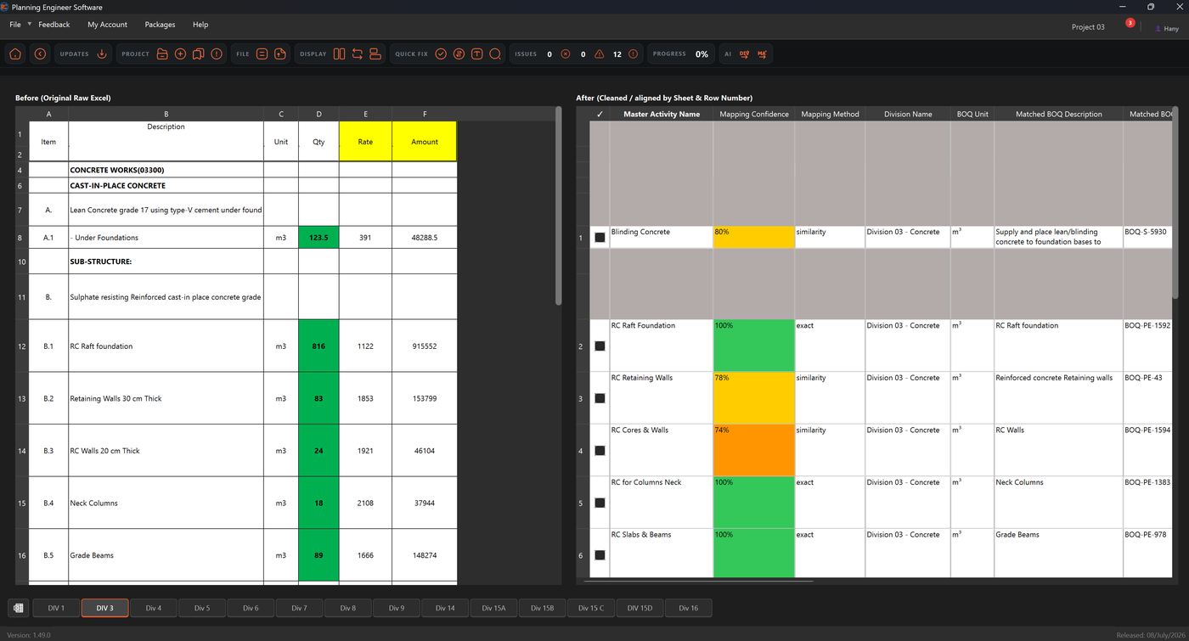The height and width of the screenshot is (641, 1189).
Task: Open project info exclamation icon
Action: coord(217,53)
